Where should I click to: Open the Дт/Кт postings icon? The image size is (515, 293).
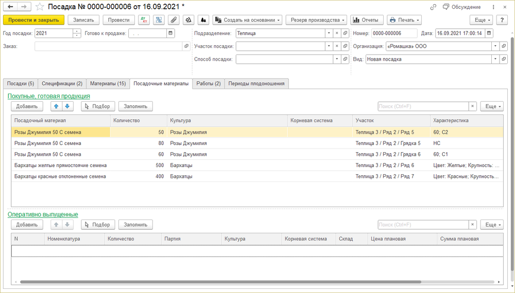coord(144,20)
